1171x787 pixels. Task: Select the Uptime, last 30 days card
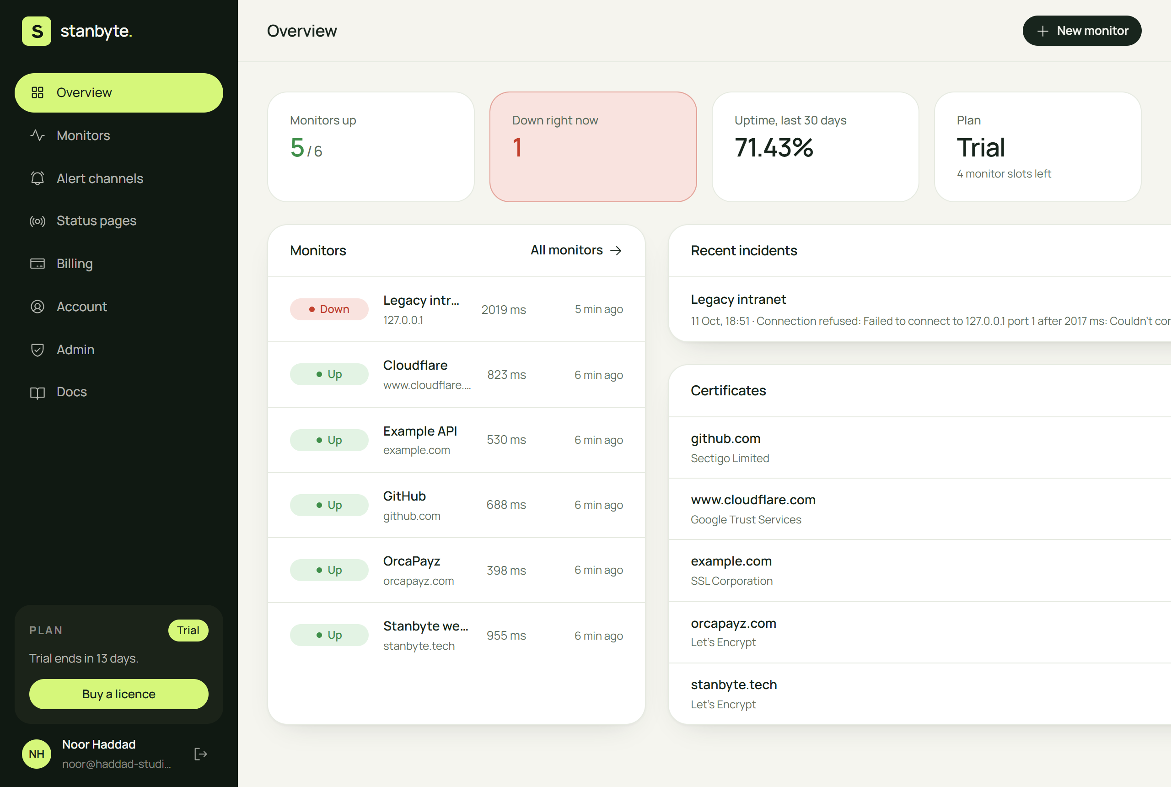815,147
